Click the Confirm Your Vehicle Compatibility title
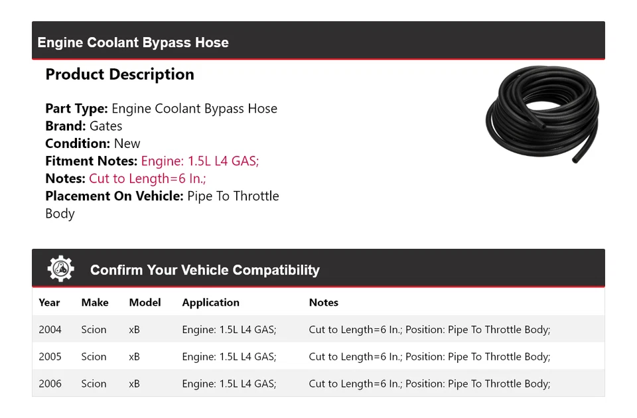The height and width of the screenshot is (418, 637). pos(204,270)
